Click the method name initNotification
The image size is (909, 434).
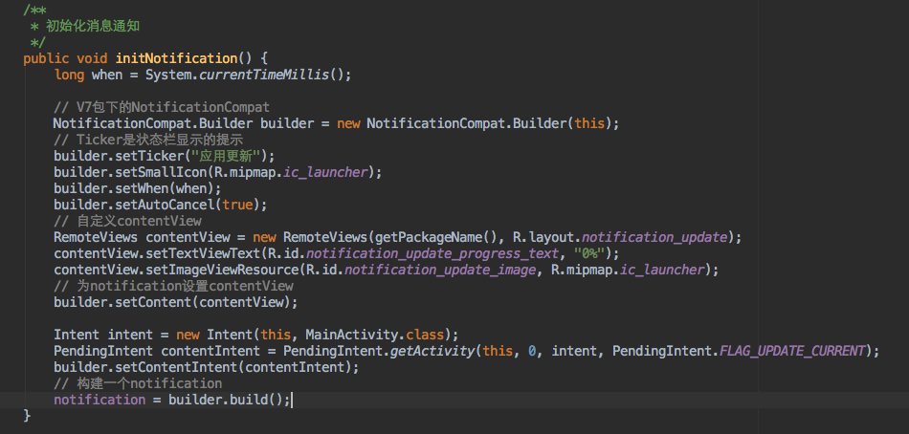(x=176, y=58)
